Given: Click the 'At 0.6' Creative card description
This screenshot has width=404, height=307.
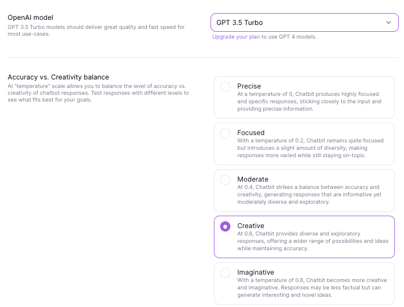Looking at the screenshot, I should 313,241.
